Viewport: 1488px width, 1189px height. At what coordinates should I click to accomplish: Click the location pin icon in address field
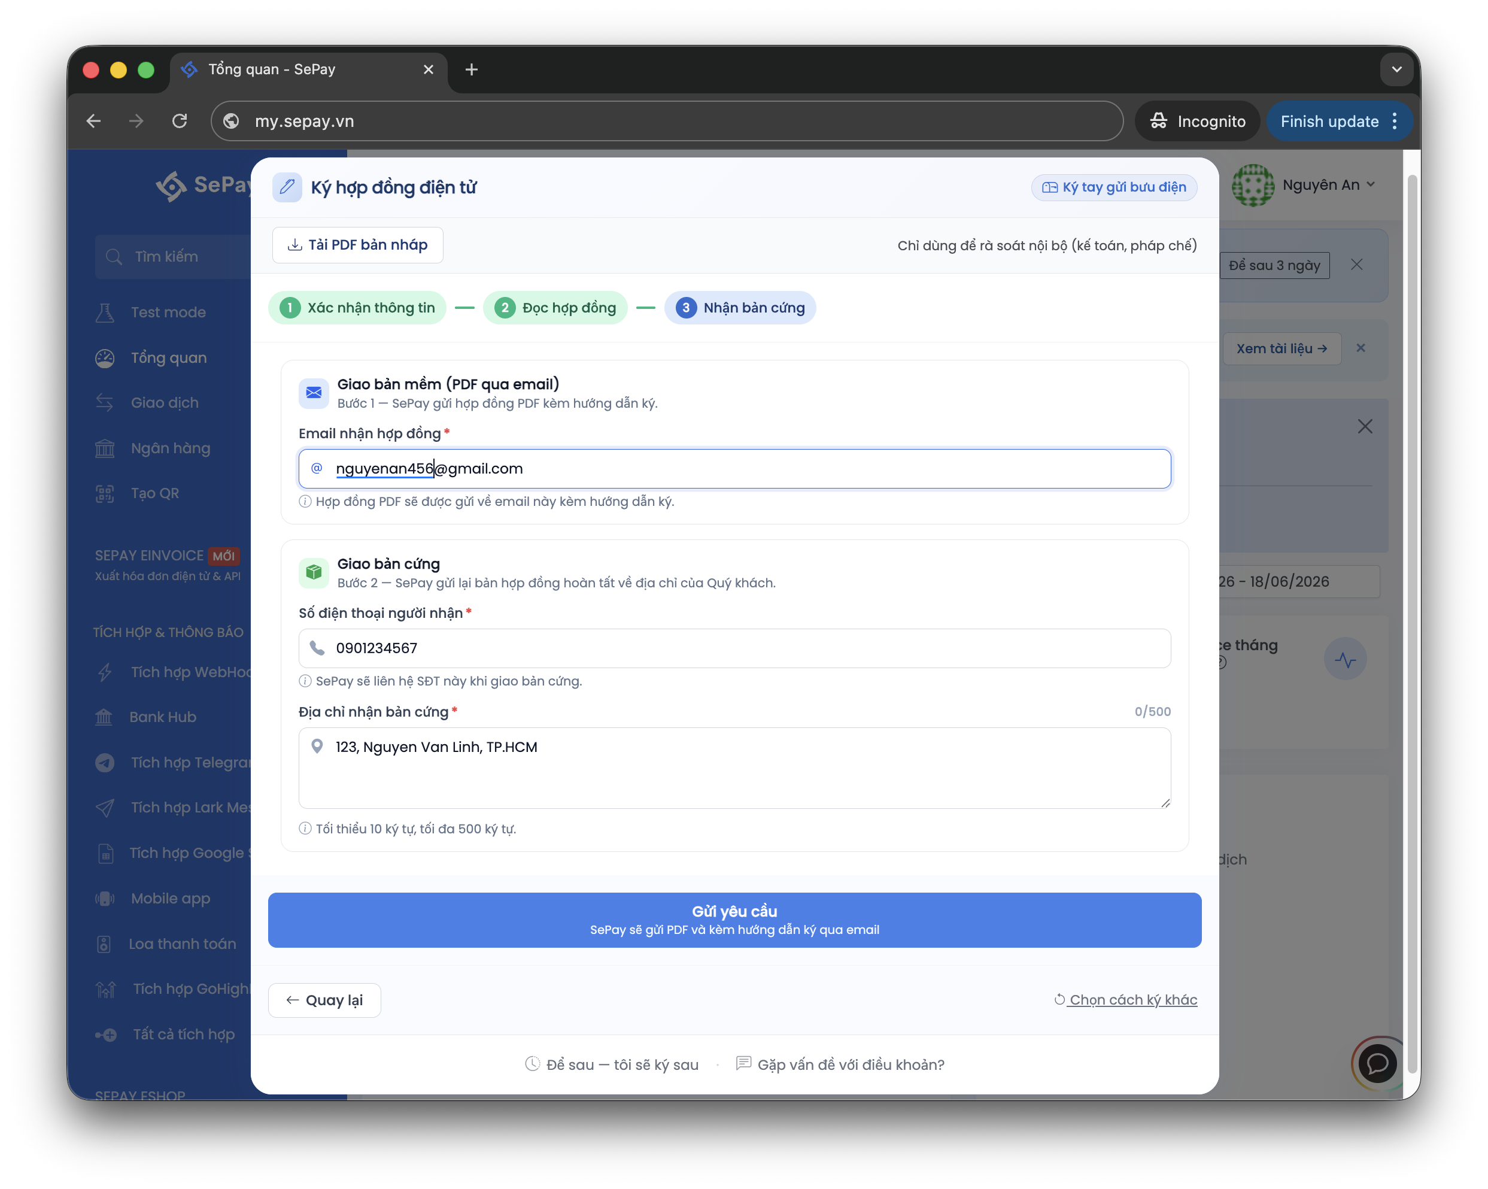(317, 747)
